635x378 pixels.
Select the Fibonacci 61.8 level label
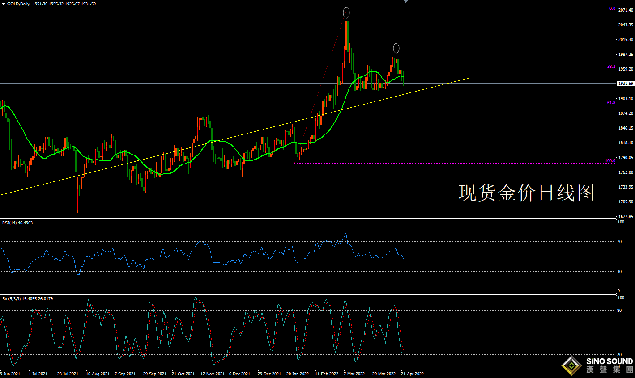(x=611, y=103)
